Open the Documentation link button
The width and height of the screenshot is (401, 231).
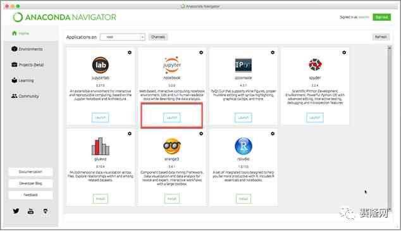pyautogui.click(x=31, y=172)
